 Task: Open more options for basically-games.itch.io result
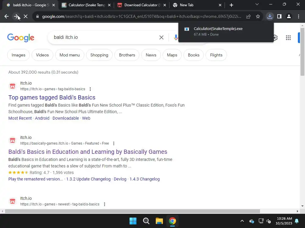click(114, 143)
